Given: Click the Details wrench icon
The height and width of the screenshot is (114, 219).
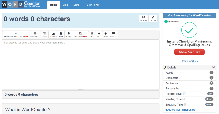Looking at the screenshot, I should (165, 68).
